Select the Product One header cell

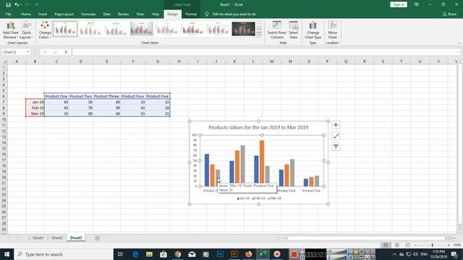pyautogui.click(x=56, y=96)
